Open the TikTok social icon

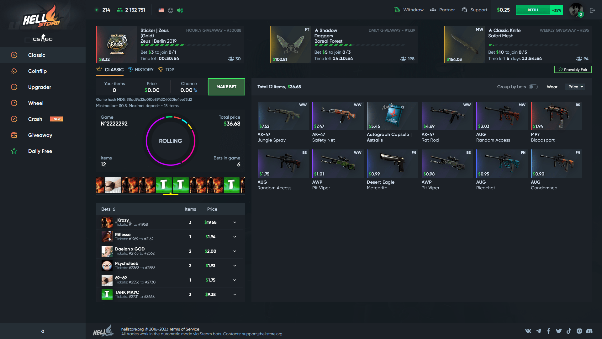click(x=569, y=331)
